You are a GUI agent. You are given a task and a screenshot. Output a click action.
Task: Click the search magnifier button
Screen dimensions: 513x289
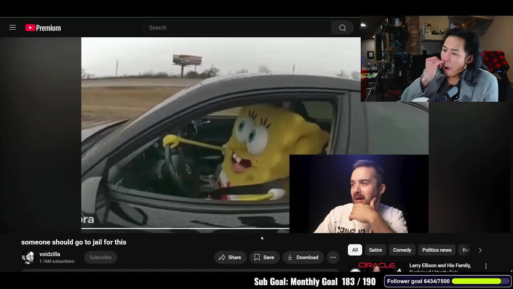(343, 28)
